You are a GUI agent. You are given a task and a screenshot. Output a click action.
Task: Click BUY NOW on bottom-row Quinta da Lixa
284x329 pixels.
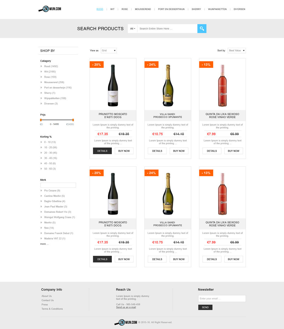pos(234,259)
